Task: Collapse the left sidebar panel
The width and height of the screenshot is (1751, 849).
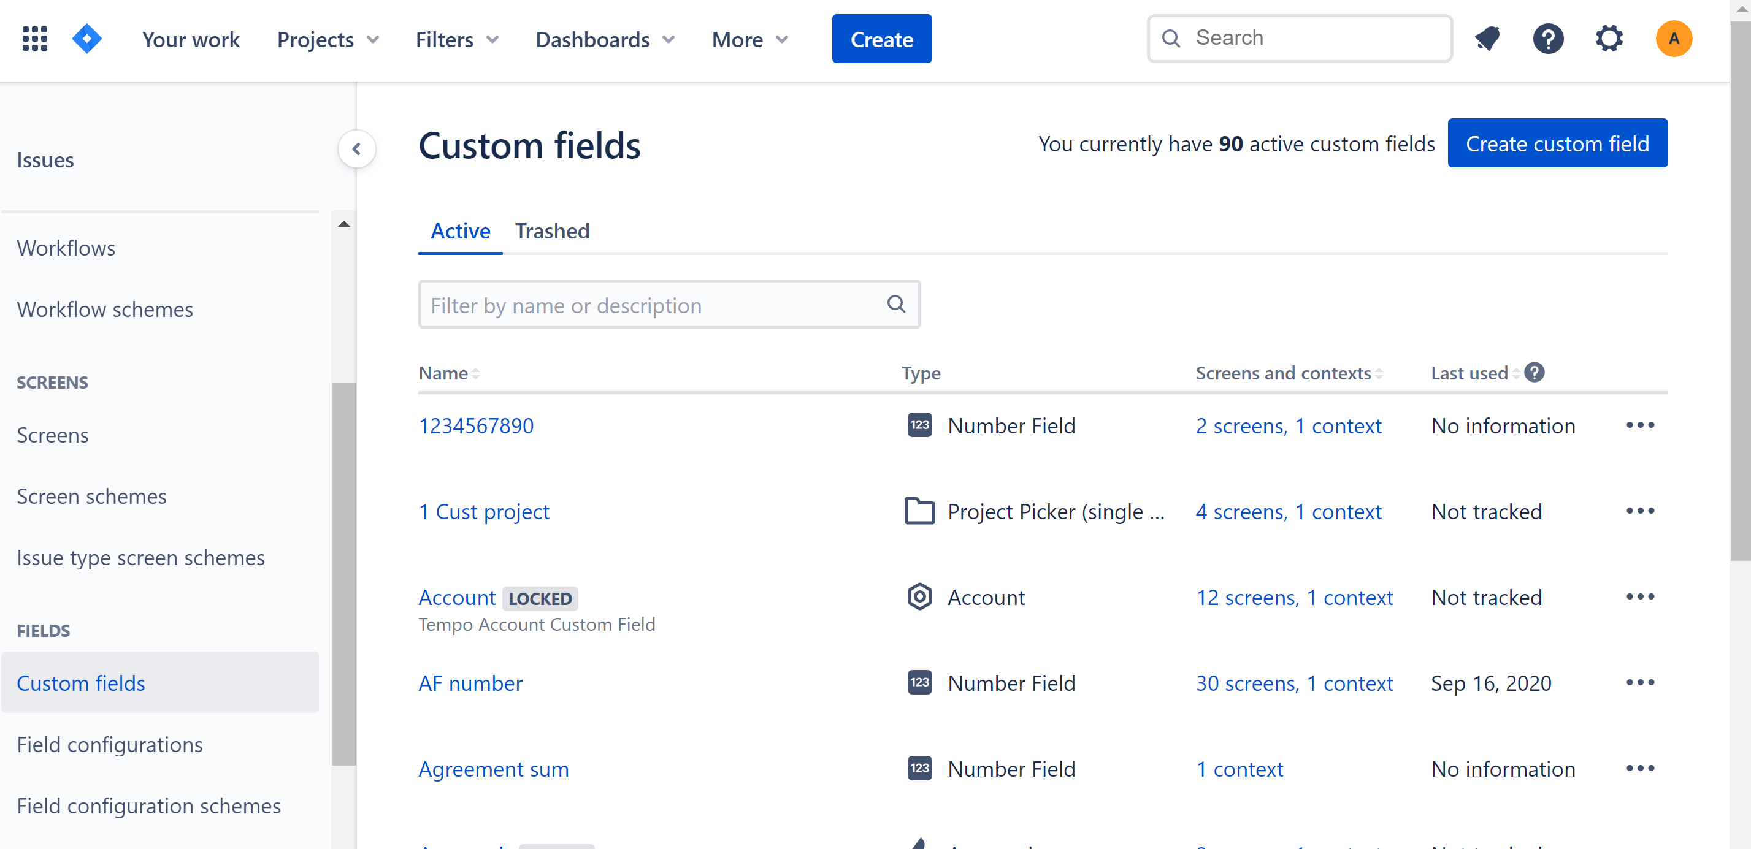Action: coord(358,147)
